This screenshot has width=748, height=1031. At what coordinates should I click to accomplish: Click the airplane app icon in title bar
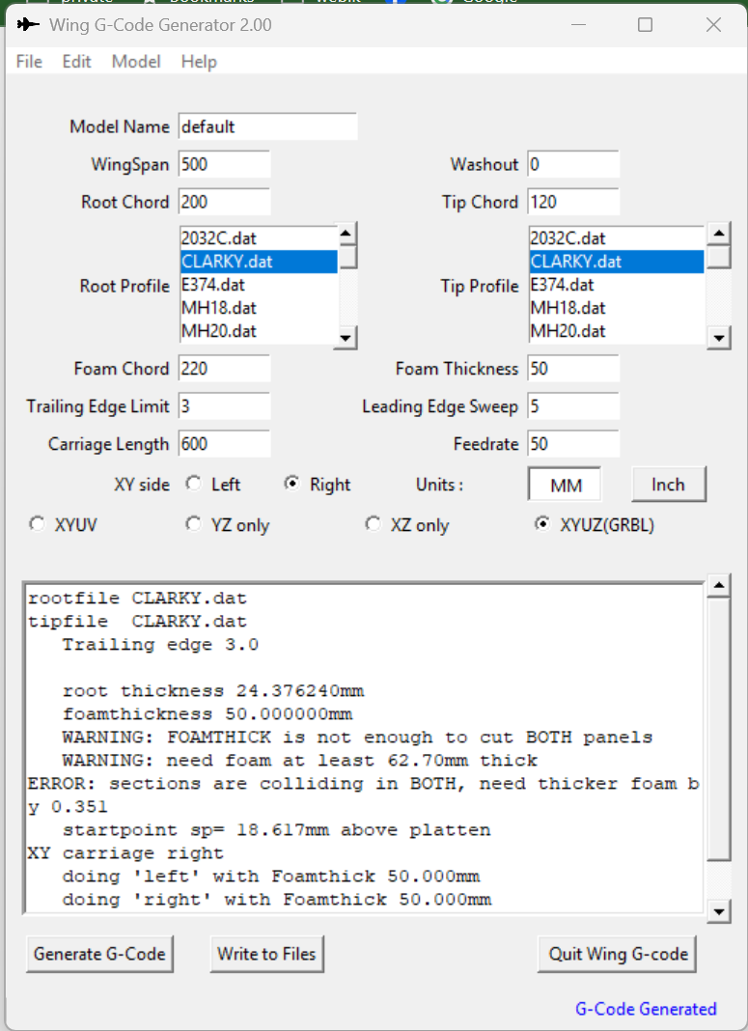[28, 24]
